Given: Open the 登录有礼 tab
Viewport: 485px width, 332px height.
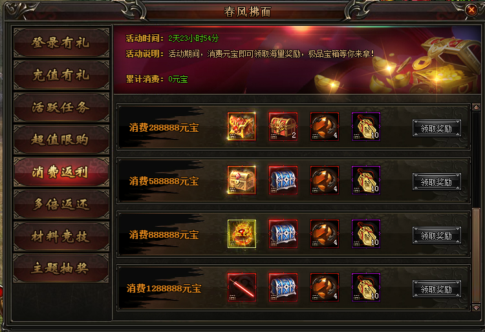Looking at the screenshot, I should click(x=61, y=43).
